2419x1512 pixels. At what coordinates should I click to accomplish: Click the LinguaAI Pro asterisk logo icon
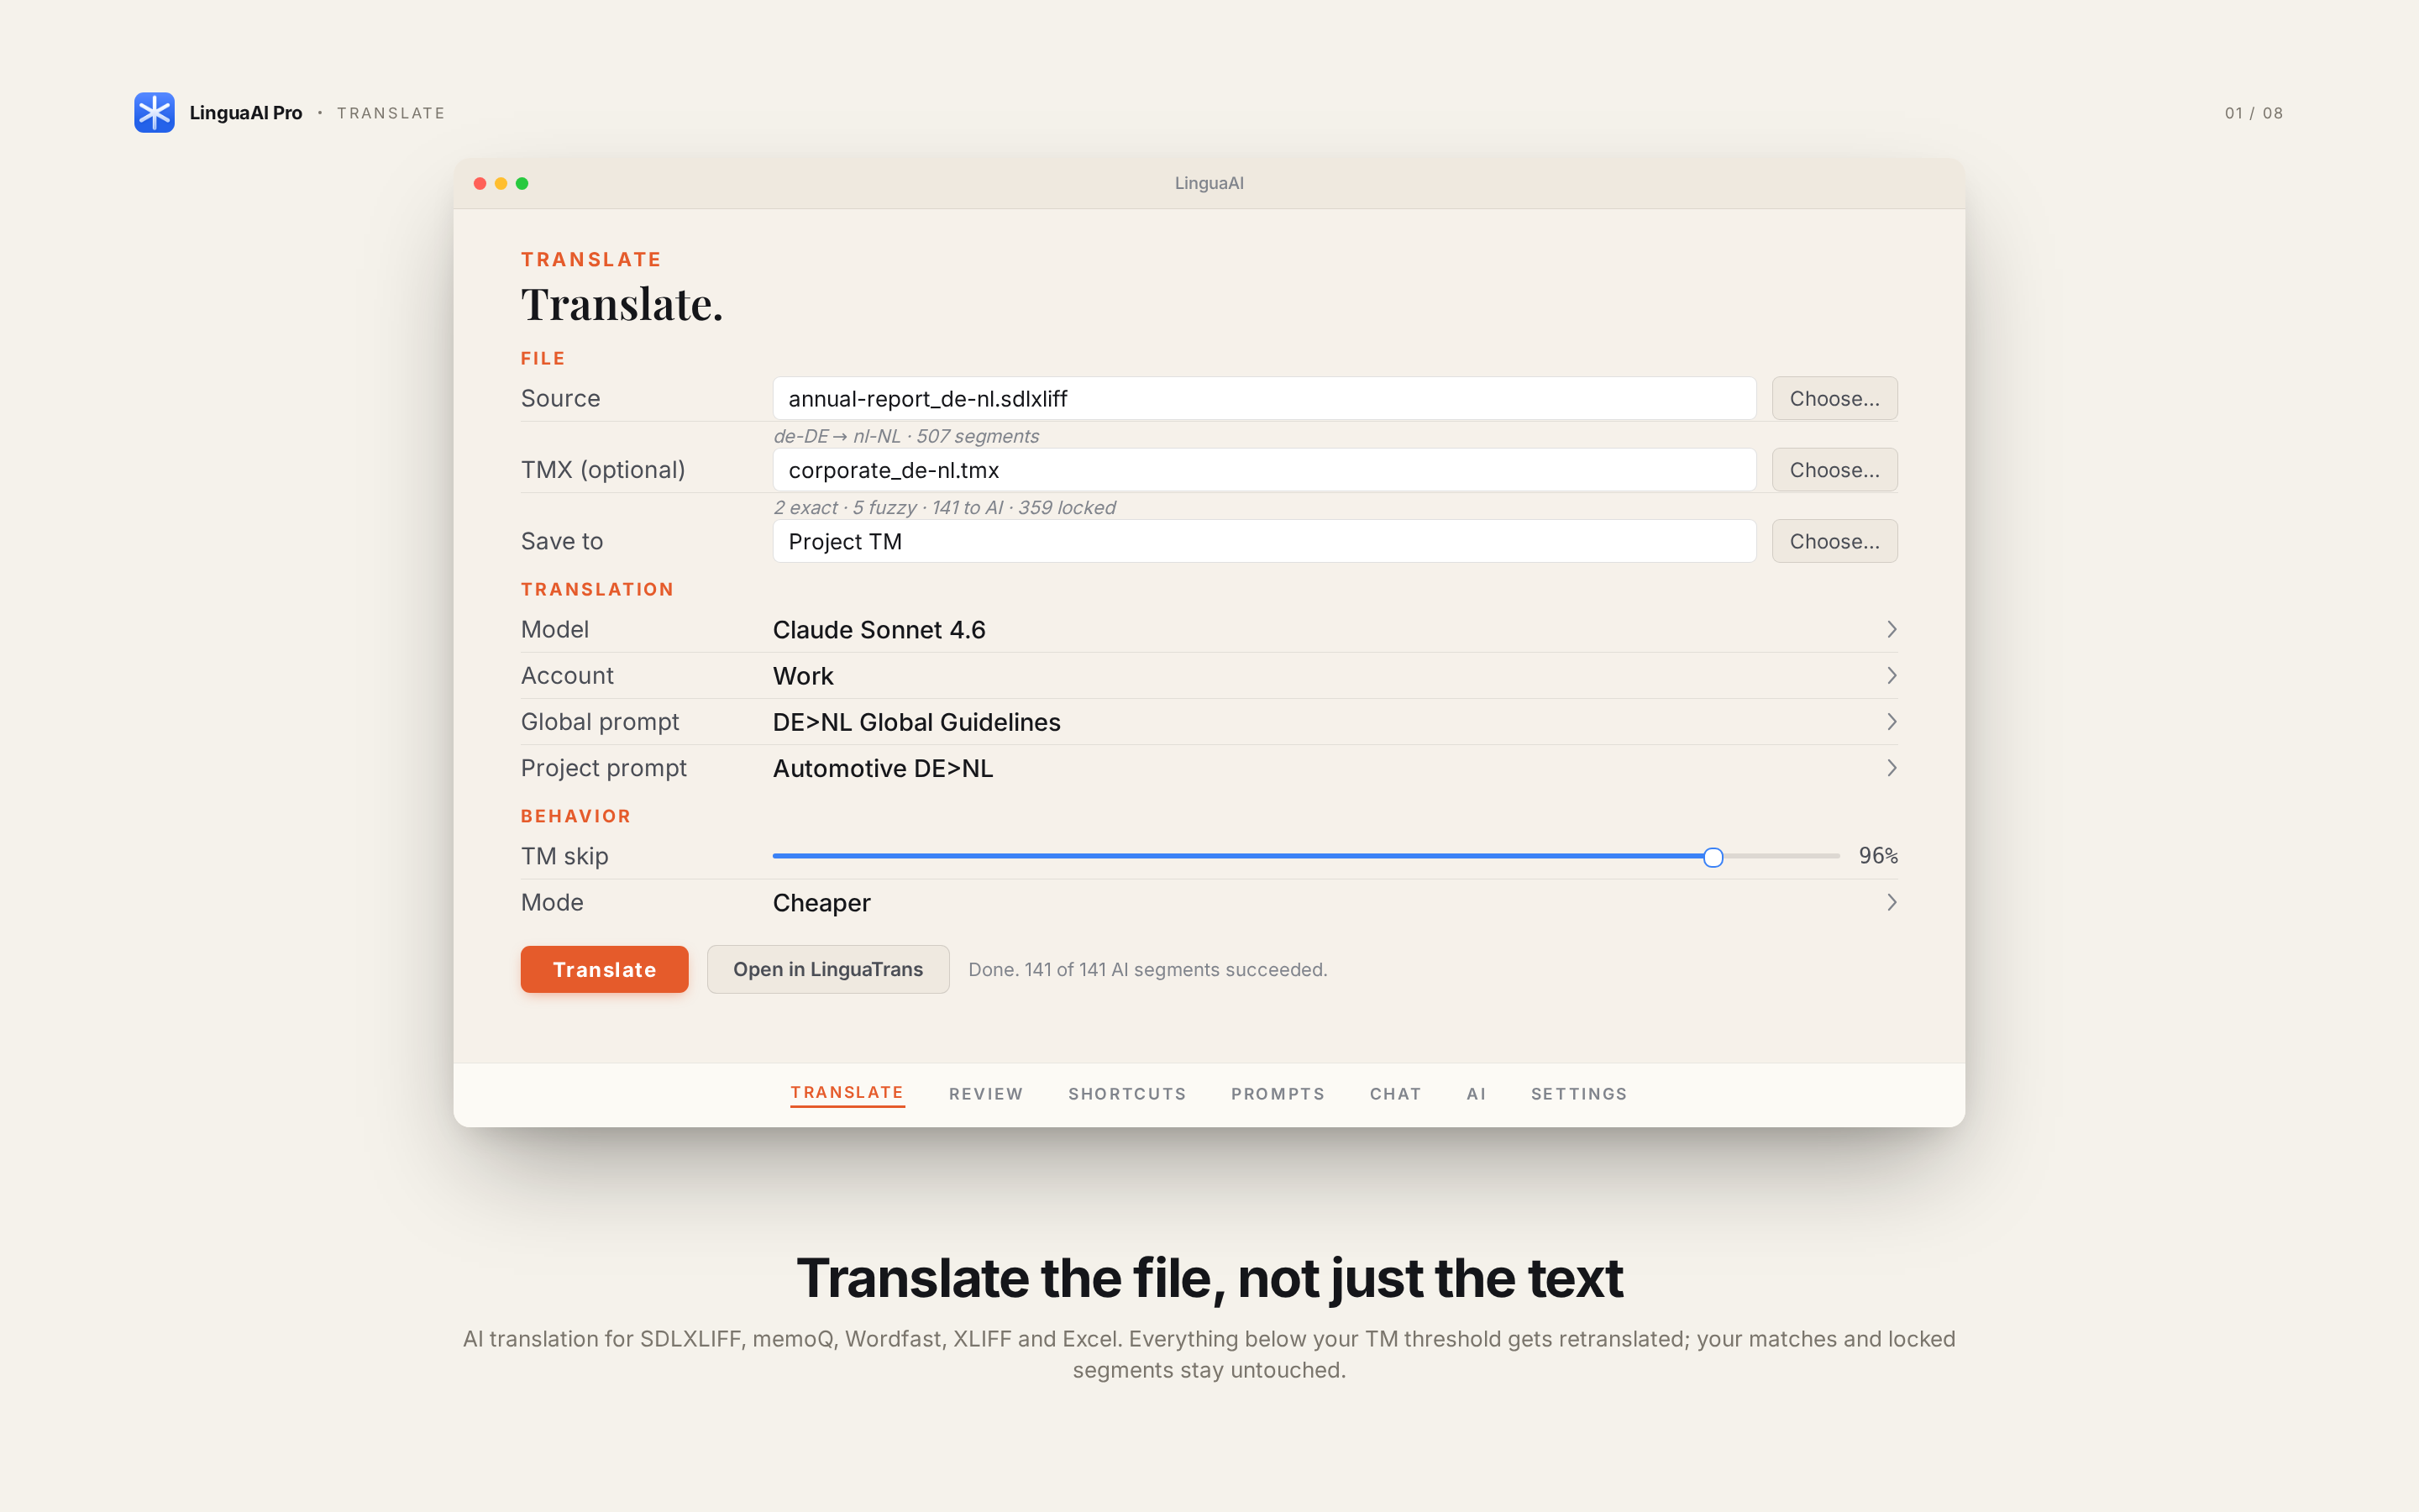154,112
